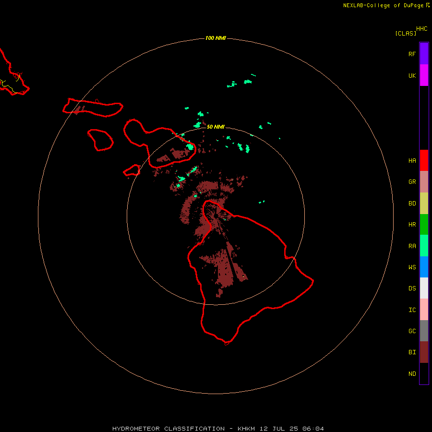Click the BI legend label
432x432 pixels.
pyautogui.click(x=412, y=352)
